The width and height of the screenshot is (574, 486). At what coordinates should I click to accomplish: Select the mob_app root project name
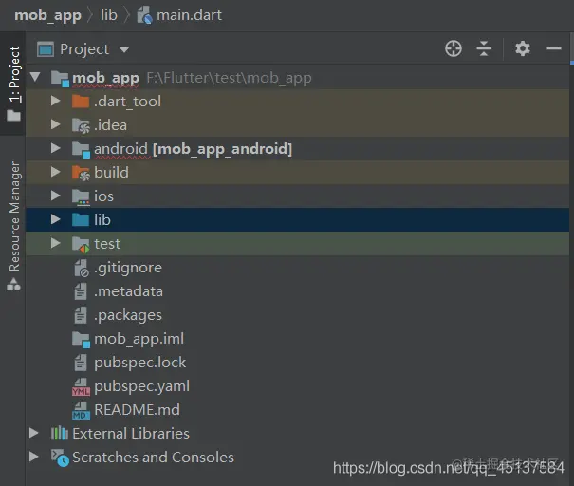[105, 78]
